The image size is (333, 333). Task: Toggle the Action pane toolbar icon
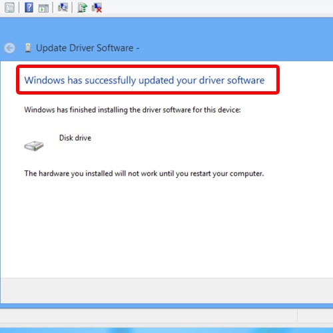click(x=43, y=8)
